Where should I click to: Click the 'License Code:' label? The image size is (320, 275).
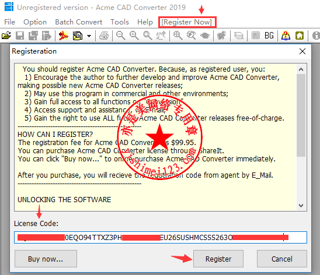click(36, 224)
